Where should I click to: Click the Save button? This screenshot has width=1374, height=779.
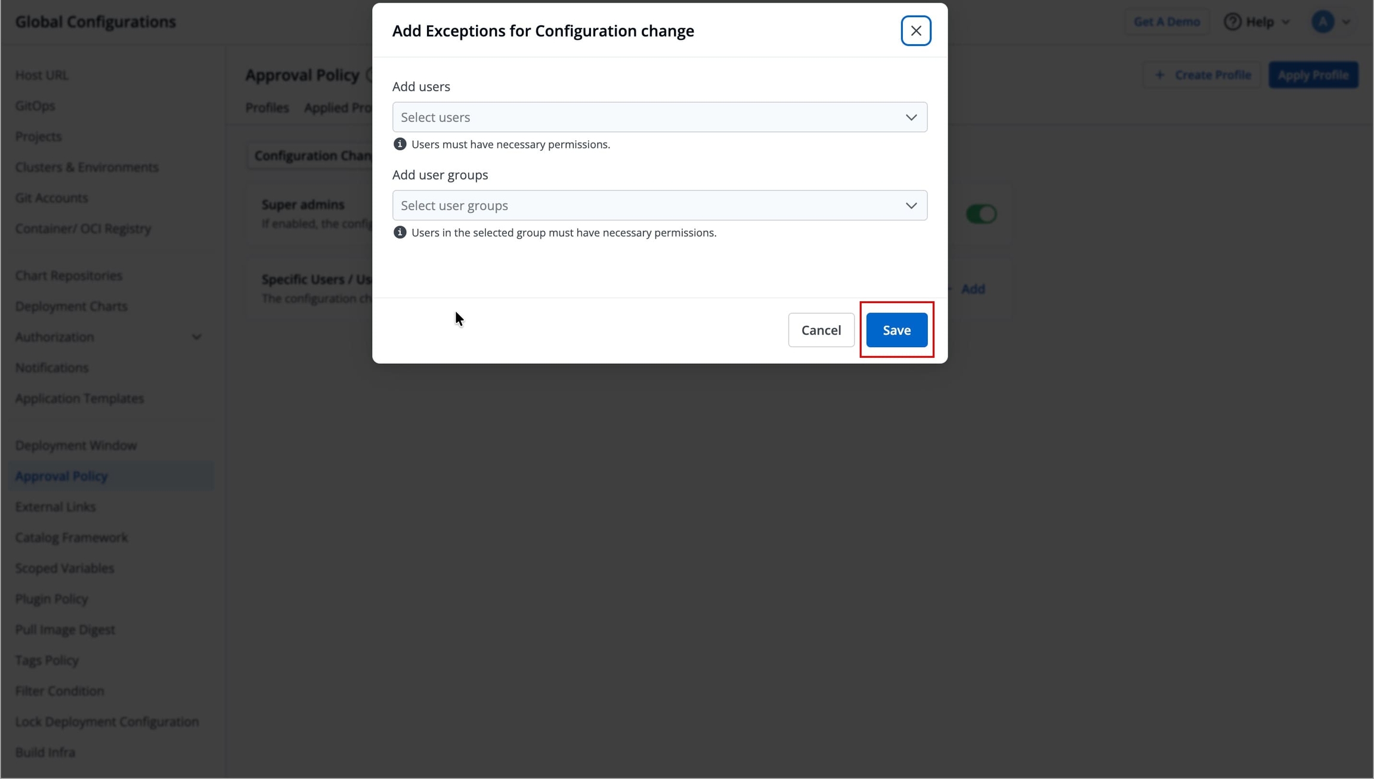[x=896, y=330]
